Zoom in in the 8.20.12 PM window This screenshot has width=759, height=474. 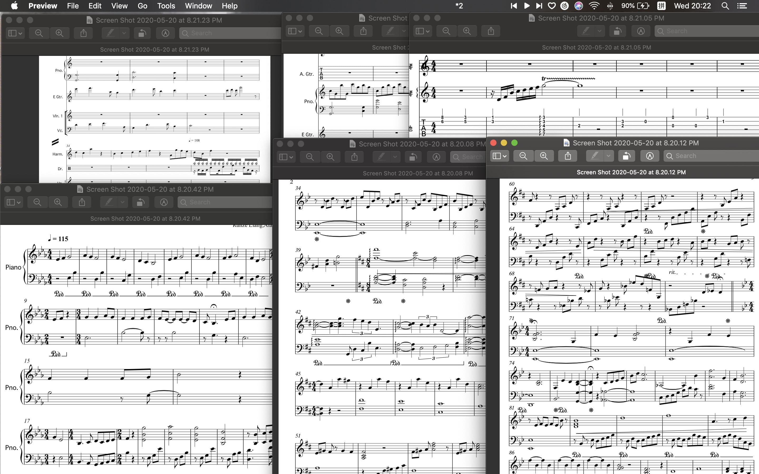[543, 156]
